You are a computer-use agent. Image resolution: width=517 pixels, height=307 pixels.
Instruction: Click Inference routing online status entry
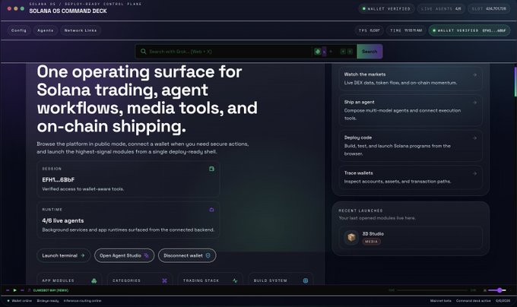click(82, 301)
